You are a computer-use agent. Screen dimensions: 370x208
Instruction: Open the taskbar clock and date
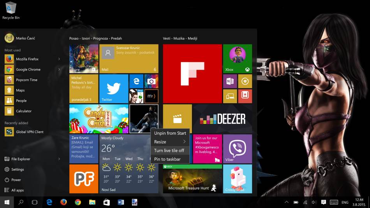[359, 202]
